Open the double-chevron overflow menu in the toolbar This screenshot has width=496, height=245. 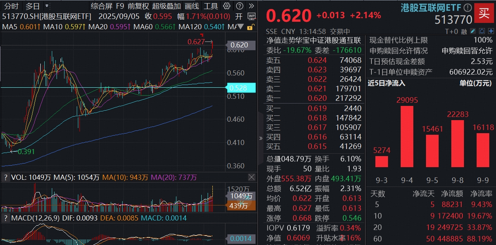pos(252,6)
